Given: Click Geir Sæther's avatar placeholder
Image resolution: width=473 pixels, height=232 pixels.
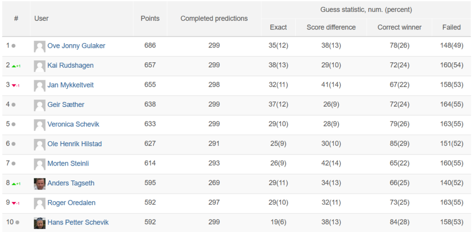Looking at the screenshot, I should (40, 106).
